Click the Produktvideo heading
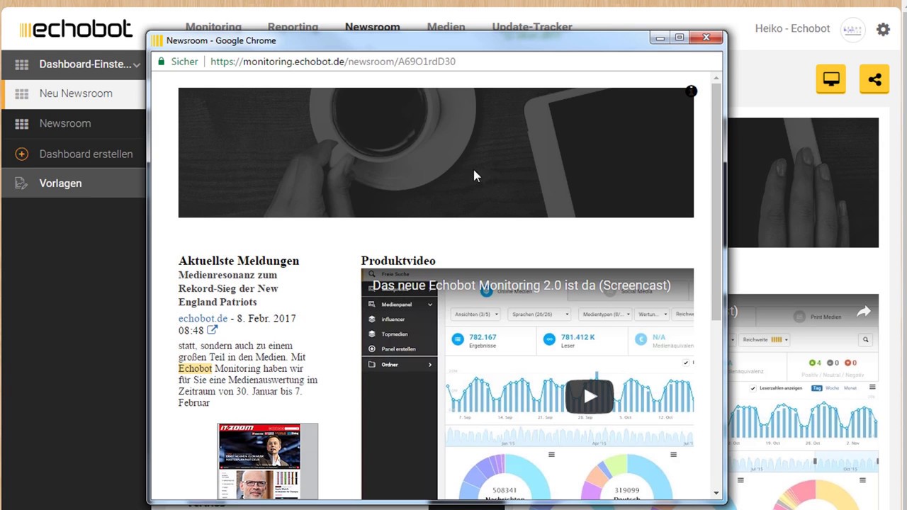 [x=398, y=261]
